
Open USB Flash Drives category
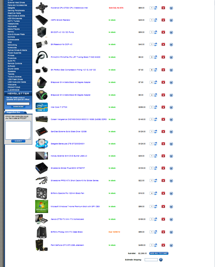15,79
